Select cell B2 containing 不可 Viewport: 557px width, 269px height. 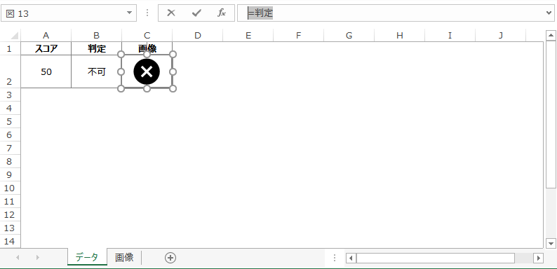coord(97,71)
